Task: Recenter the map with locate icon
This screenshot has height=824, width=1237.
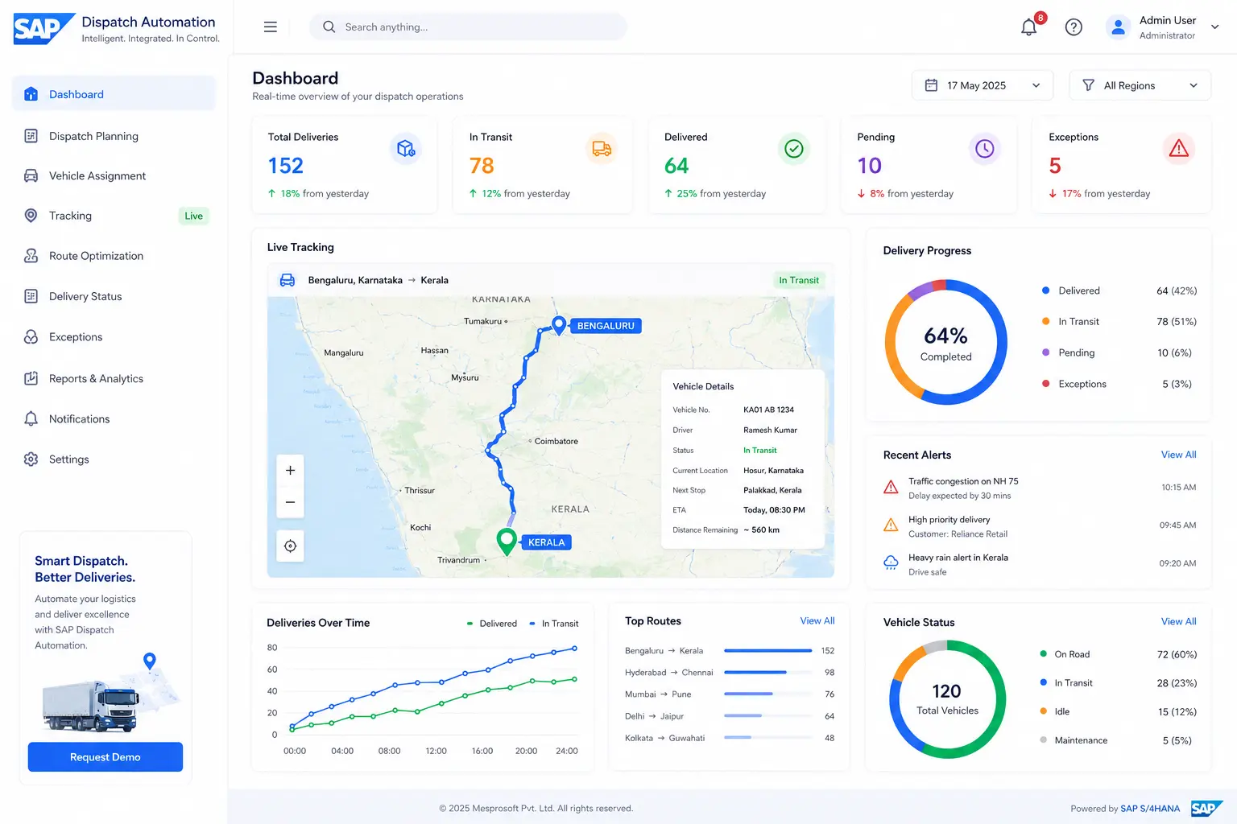Action: [290, 546]
